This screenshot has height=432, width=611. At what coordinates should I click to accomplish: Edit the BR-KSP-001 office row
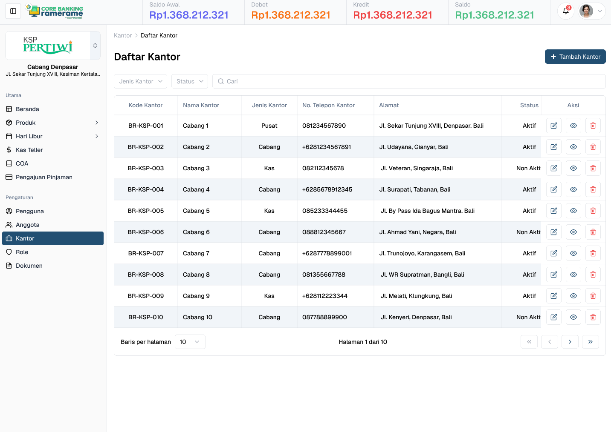click(x=553, y=126)
